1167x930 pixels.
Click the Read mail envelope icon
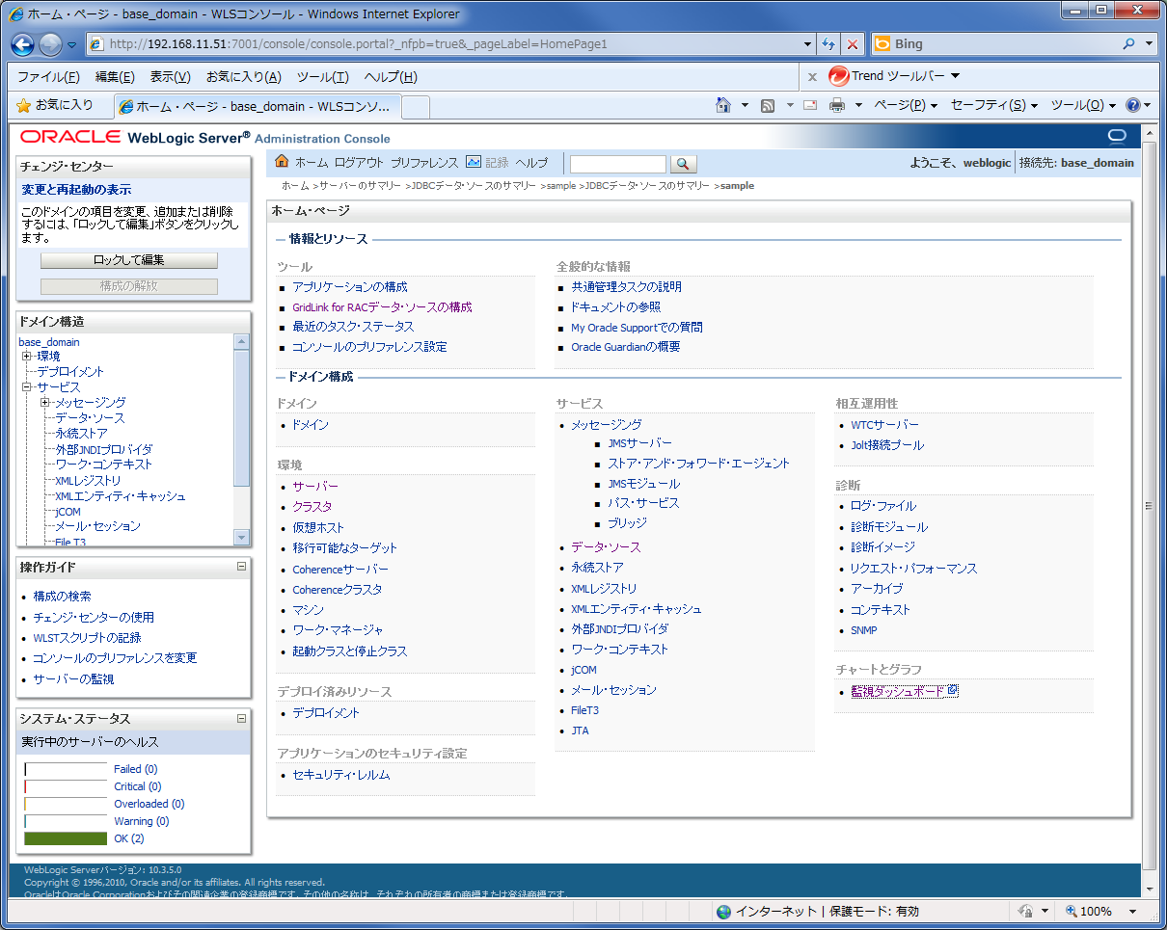tap(810, 105)
